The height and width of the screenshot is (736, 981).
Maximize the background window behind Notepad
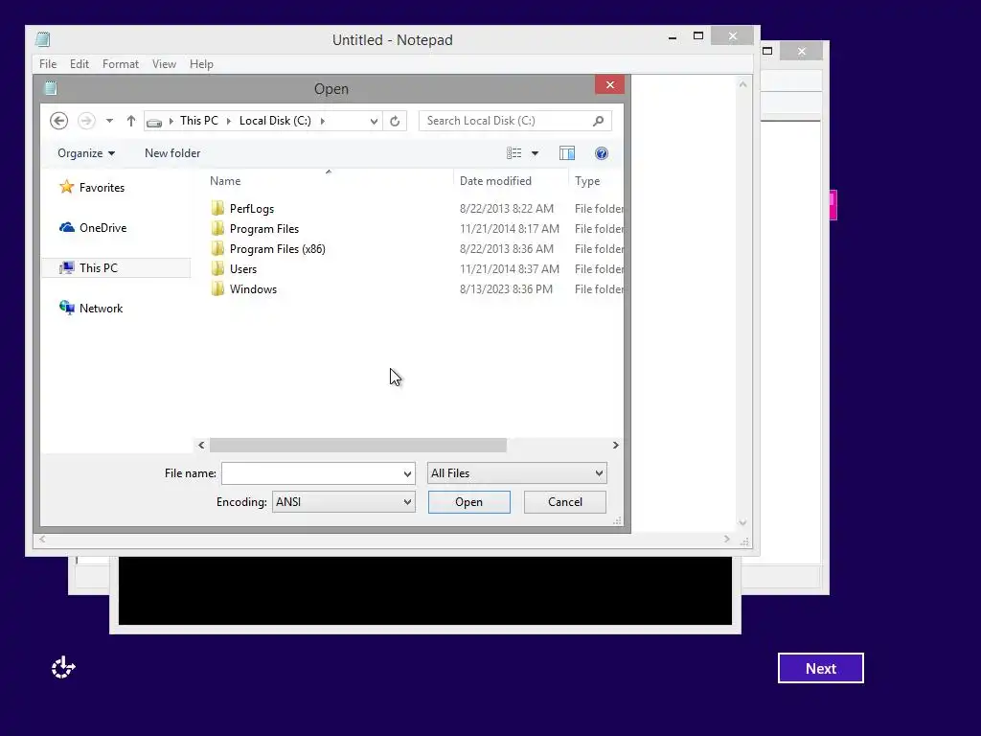(x=767, y=52)
